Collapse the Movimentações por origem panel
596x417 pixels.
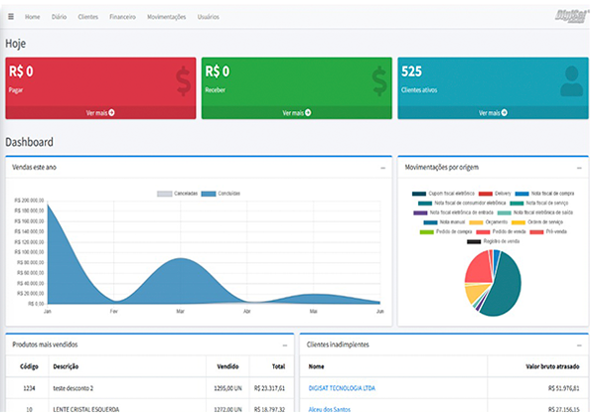point(578,168)
